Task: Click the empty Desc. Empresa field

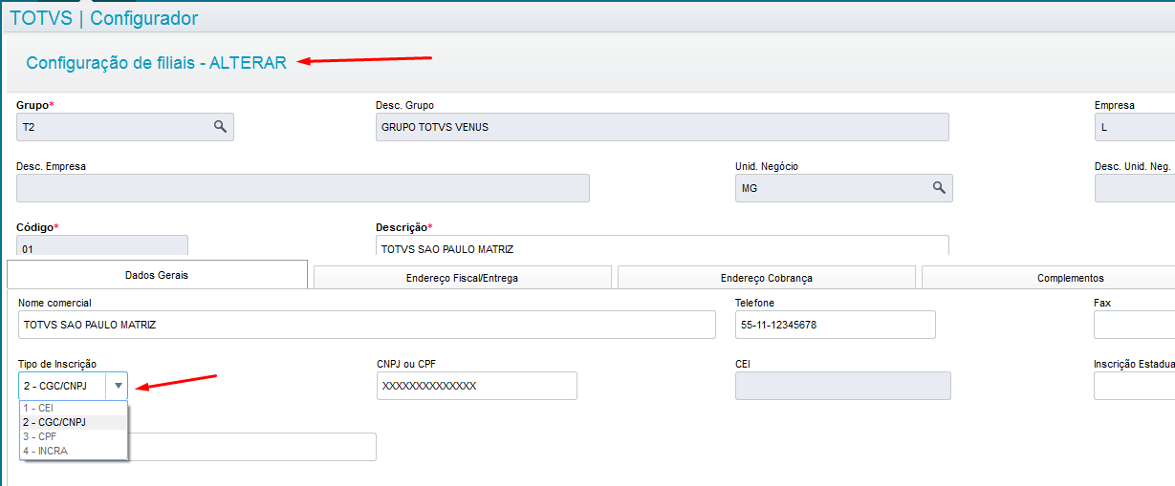Action: [303, 188]
